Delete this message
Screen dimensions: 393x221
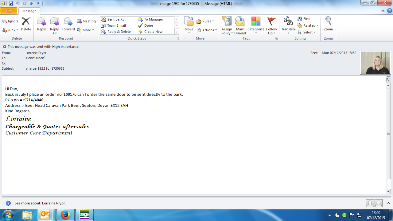[26, 24]
